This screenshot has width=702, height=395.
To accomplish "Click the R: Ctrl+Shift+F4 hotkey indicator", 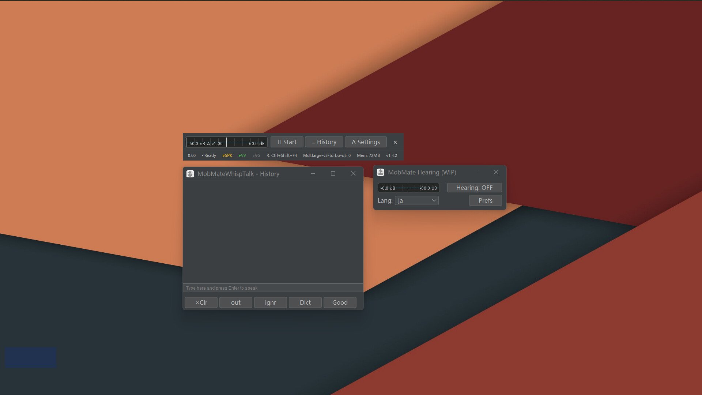I will (x=282, y=155).
